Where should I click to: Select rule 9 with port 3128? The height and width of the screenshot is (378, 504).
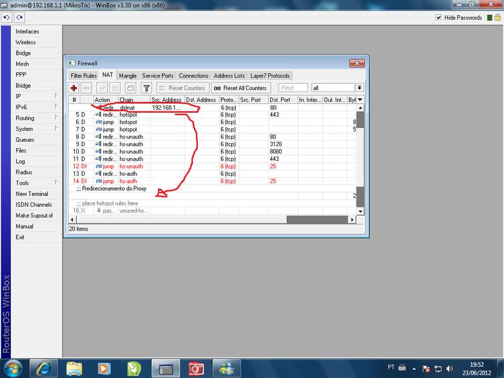(212, 144)
